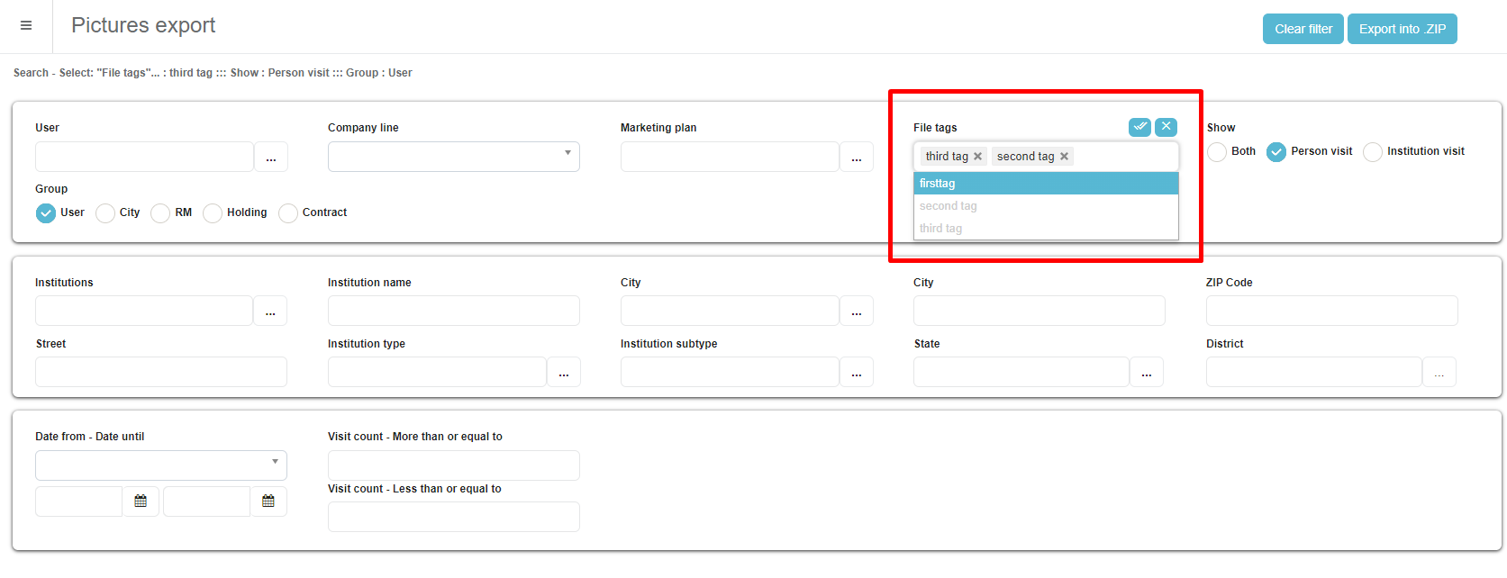Select the City group radio button
The image size is (1507, 578).
pos(105,213)
